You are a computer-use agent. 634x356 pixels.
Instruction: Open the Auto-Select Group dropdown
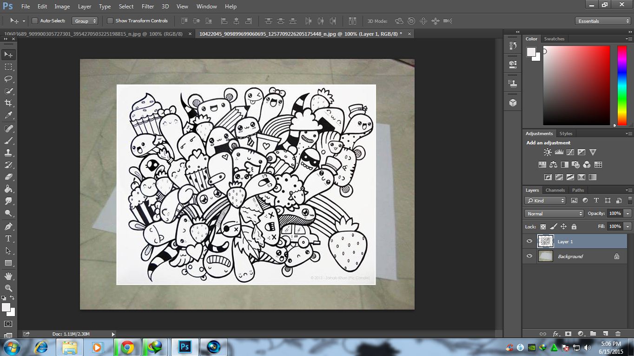click(85, 21)
